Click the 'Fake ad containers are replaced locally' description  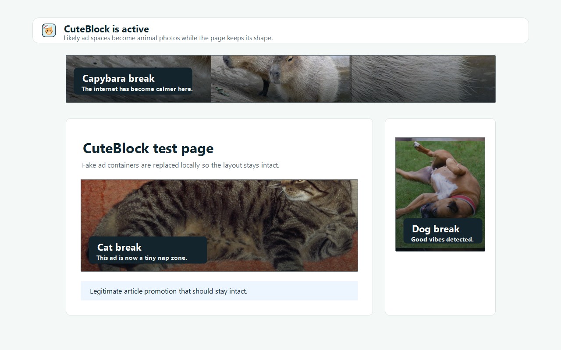181,165
